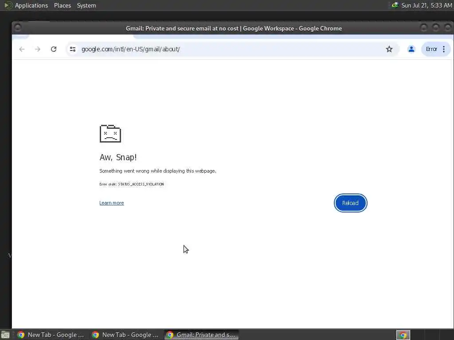This screenshot has height=340, width=454.
Task: Open the Places menu
Action: 62,5
